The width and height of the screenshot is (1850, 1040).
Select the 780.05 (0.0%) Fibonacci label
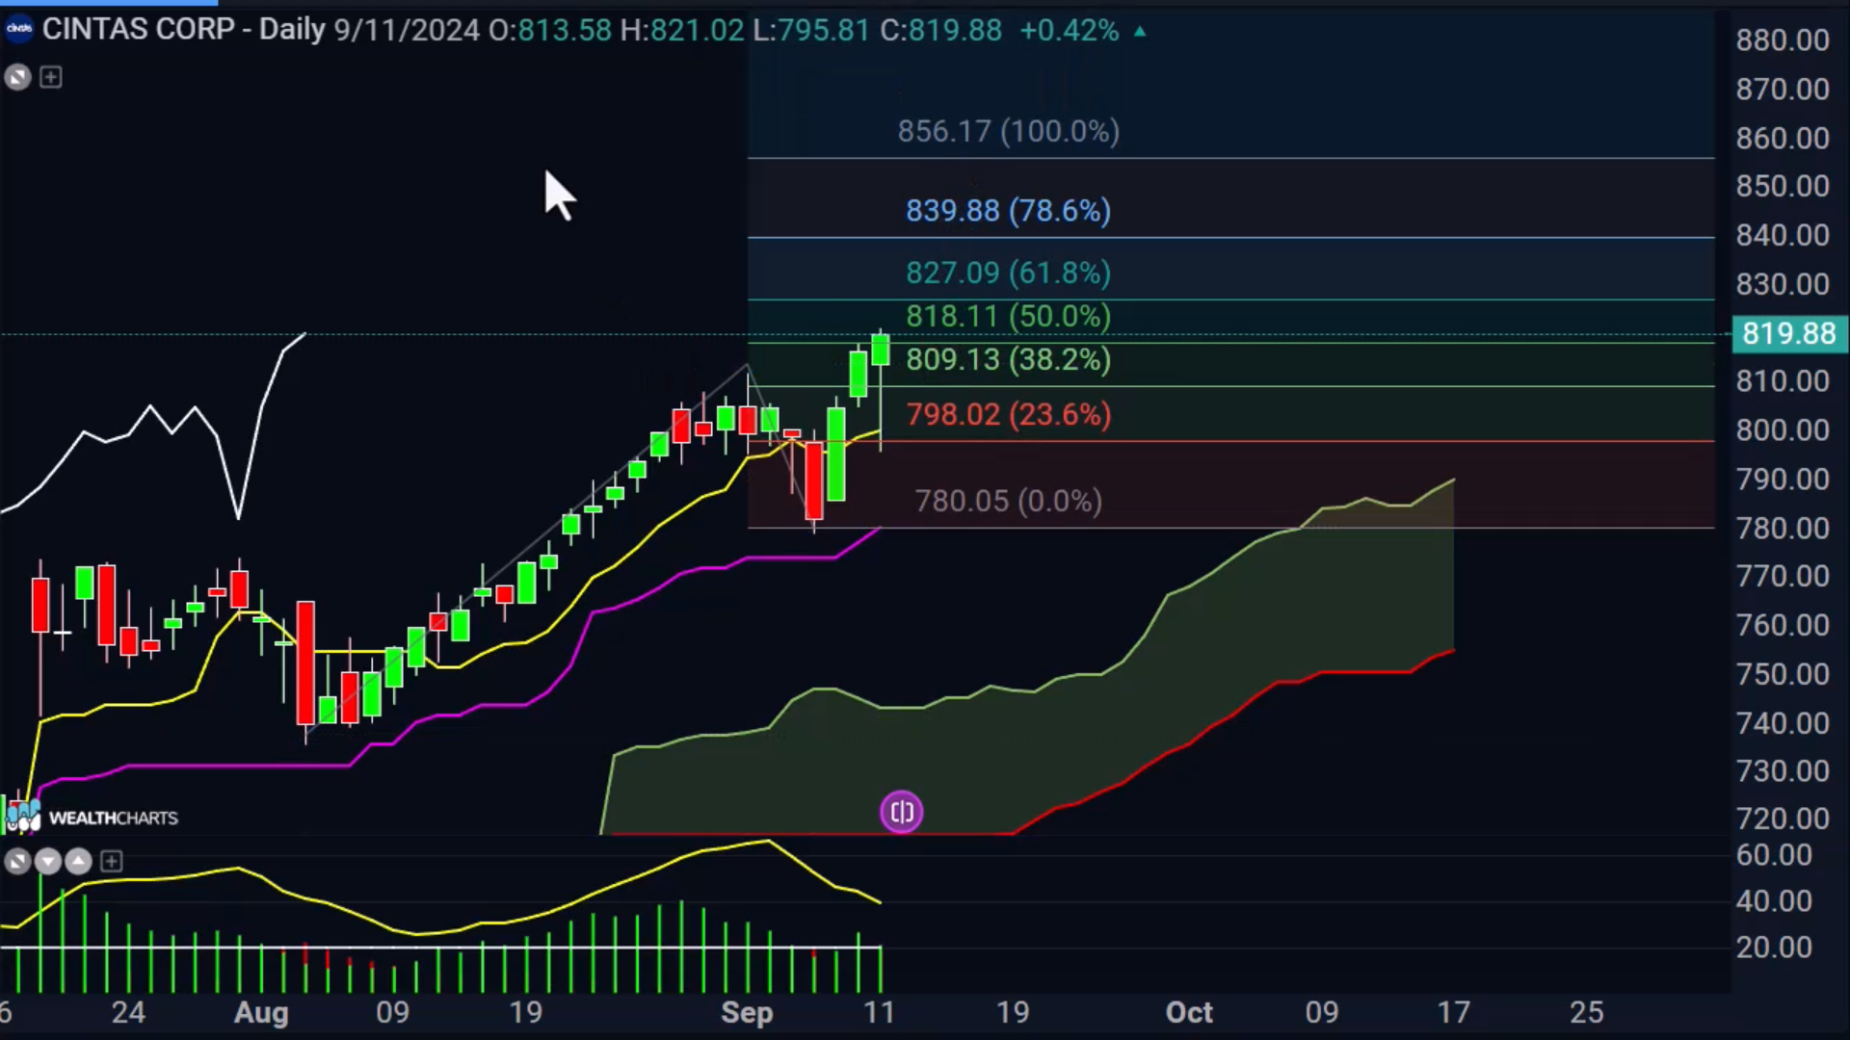[x=1008, y=501]
